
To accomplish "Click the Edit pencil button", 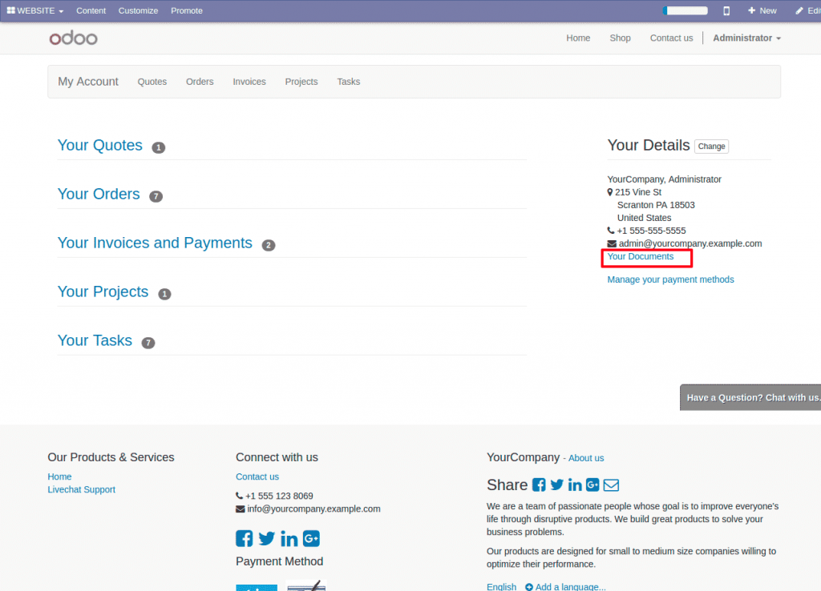I will coord(808,10).
